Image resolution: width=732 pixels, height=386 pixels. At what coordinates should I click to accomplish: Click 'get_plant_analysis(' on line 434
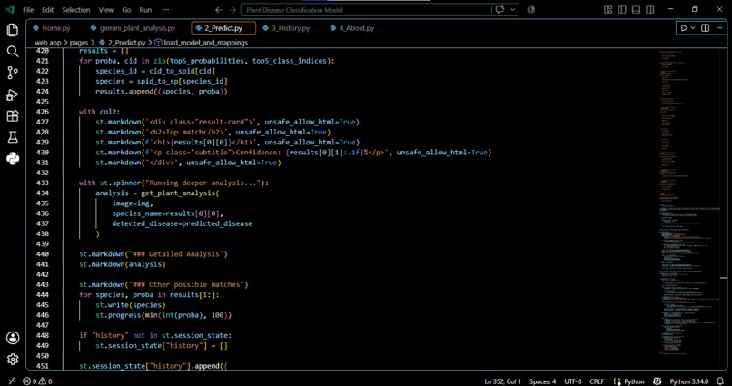(x=180, y=193)
